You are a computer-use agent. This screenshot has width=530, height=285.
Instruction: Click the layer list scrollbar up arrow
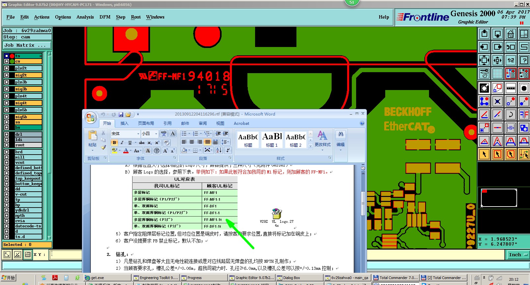(50, 53)
